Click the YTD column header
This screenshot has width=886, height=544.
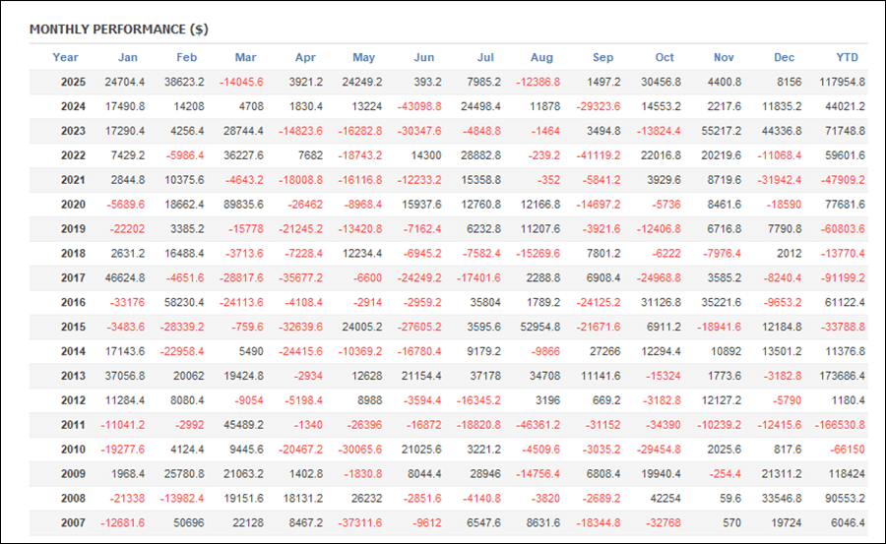pyautogui.click(x=847, y=57)
